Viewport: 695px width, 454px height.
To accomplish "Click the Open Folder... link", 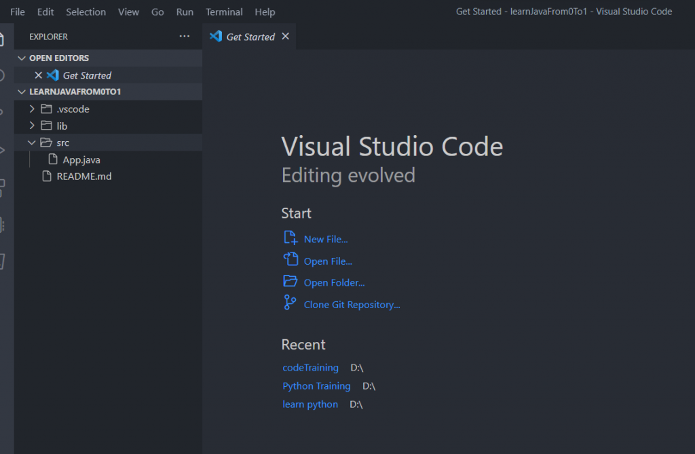I will pyautogui.click(x=334, y=283).
